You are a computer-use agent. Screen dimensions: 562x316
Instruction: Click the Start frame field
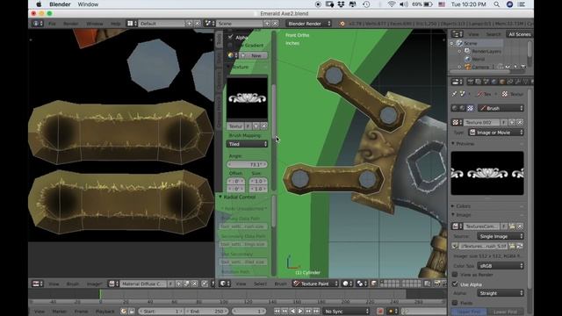tap(160, 312)
